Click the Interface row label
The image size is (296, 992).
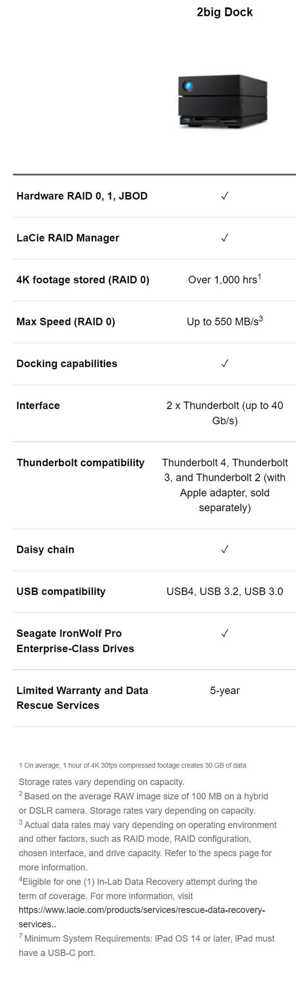(x=38, y=406)
